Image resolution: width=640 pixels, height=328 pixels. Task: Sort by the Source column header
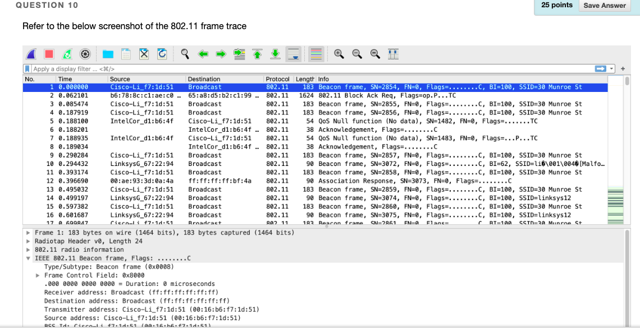click(x=147, y=79)
